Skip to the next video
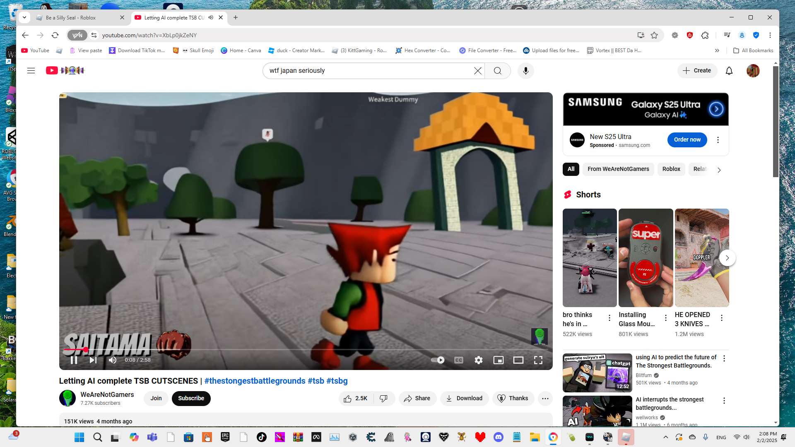This screenshot has width=795, height=447. click(x=93, y=360)
